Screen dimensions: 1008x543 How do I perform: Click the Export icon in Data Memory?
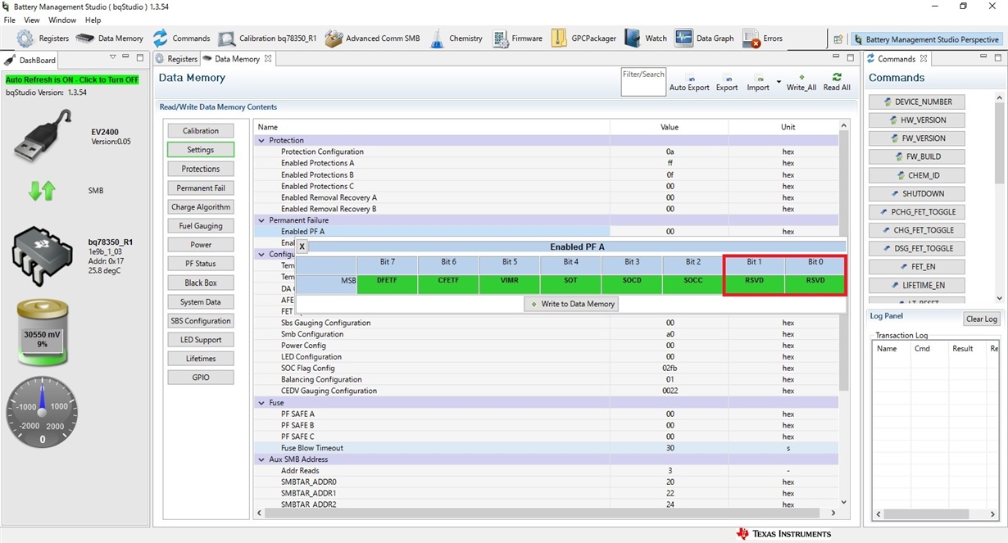click(727, 83)
